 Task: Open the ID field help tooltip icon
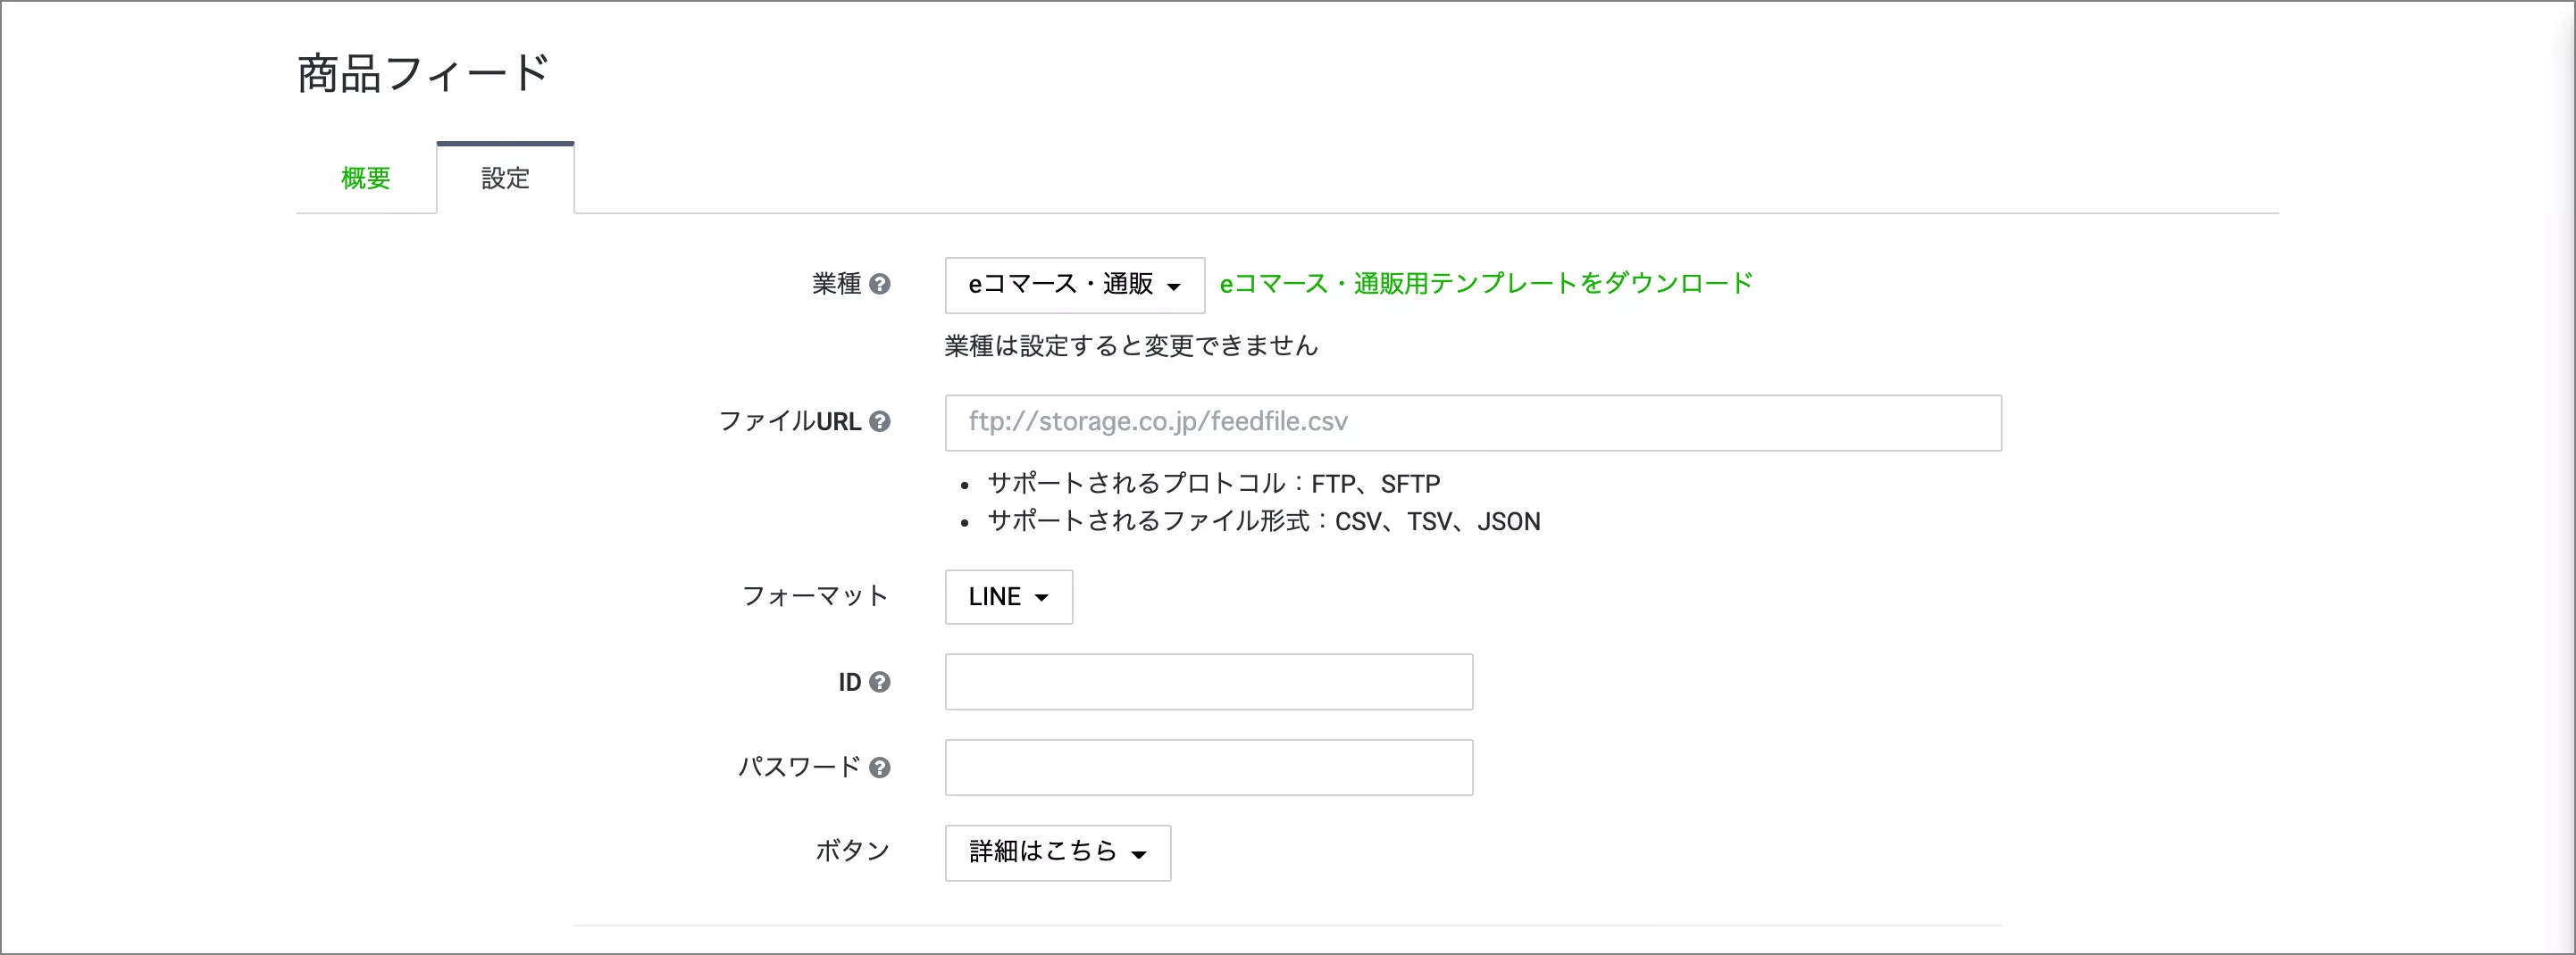click(x=880, y=682)
